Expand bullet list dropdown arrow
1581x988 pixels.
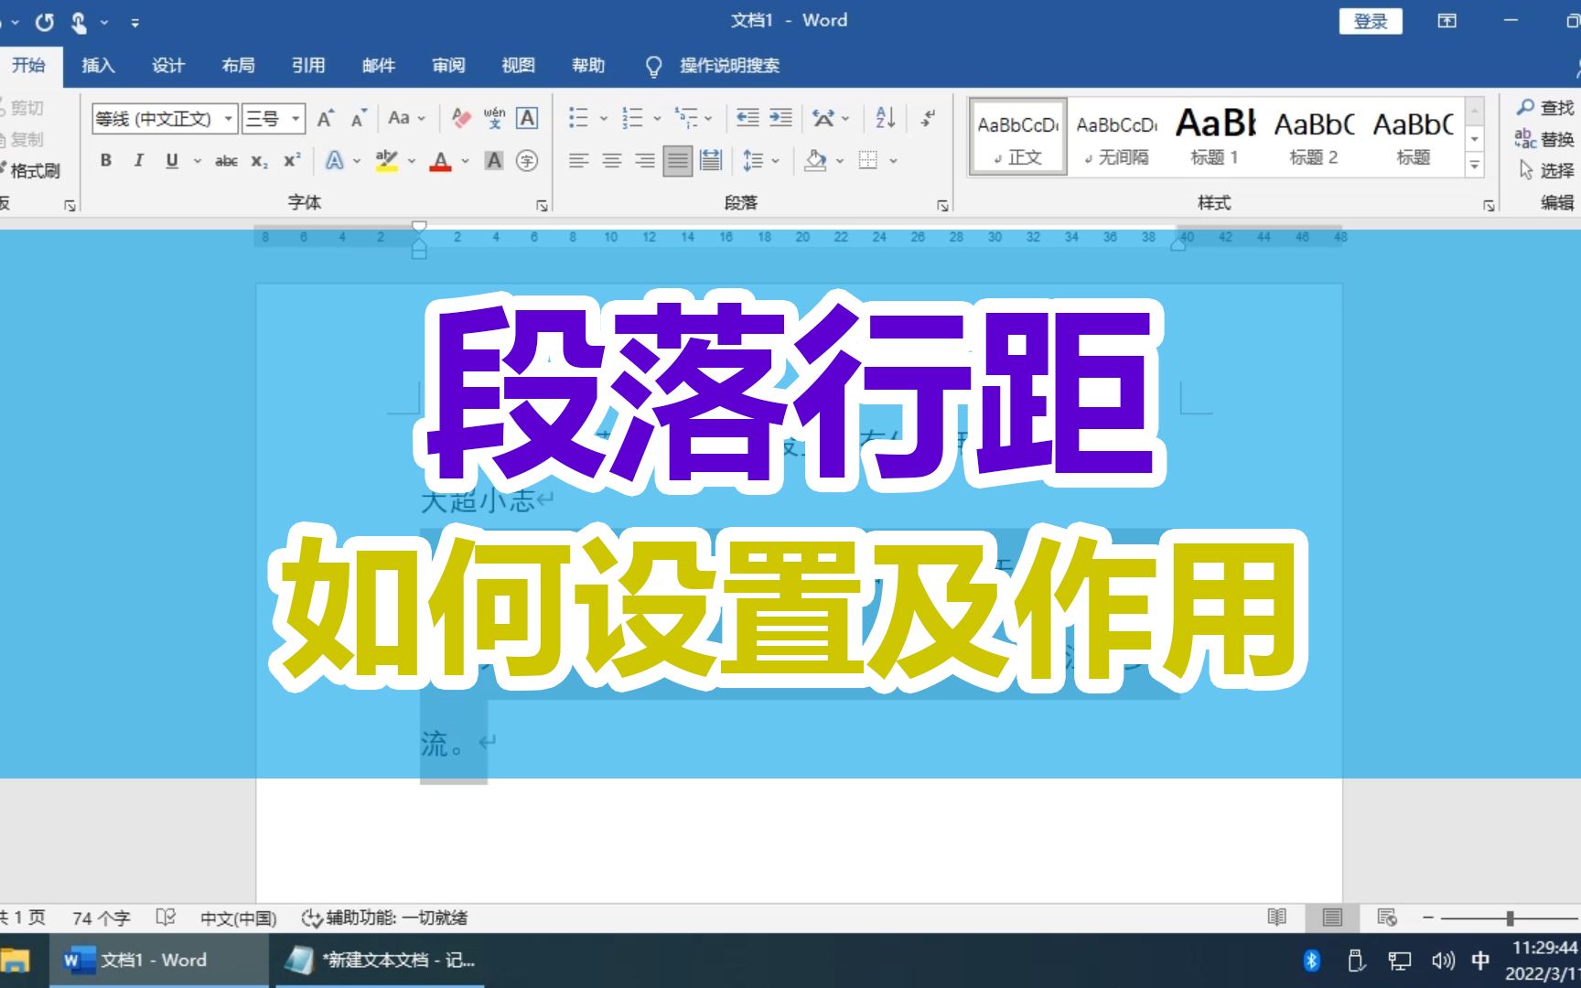click(604, 118)
